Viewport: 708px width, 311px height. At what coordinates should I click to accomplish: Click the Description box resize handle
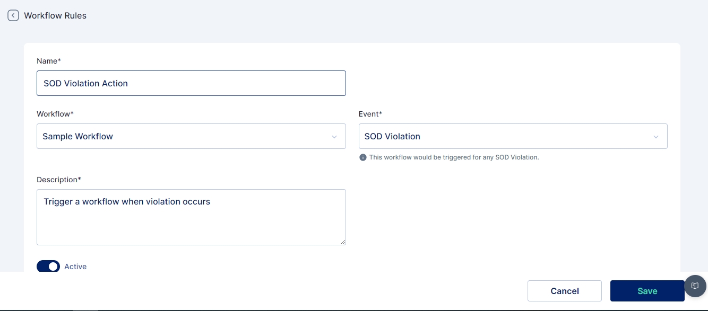[x=343, y=242]
